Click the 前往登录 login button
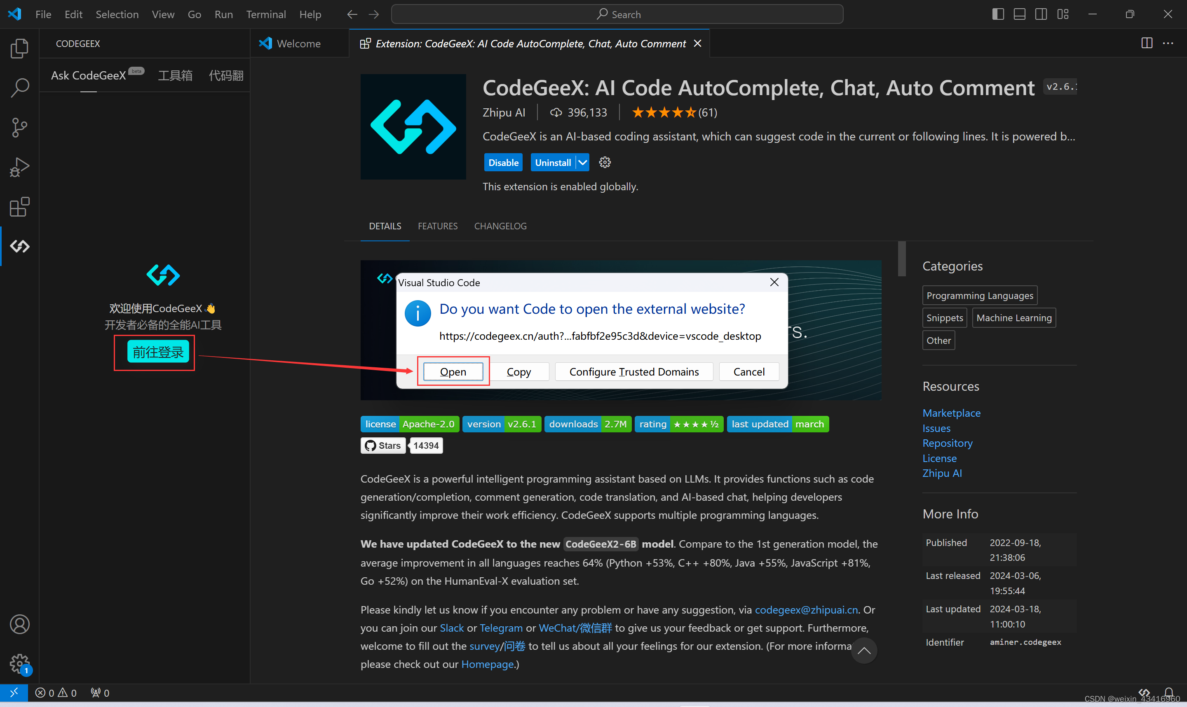This screenshot has width=1187, height=707. 158,352
